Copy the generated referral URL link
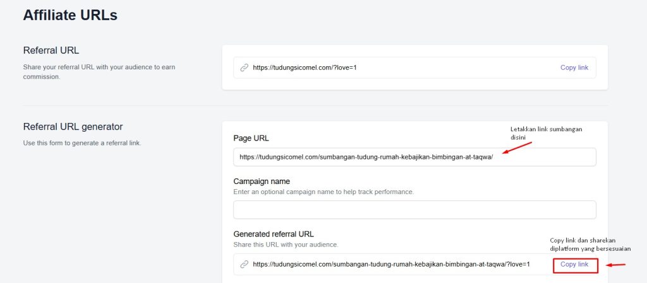 (574, 264)
